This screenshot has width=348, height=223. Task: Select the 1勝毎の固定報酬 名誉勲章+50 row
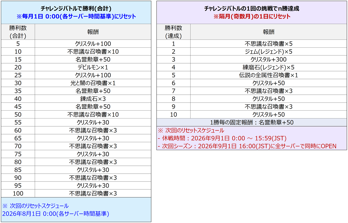click(252, 122)
